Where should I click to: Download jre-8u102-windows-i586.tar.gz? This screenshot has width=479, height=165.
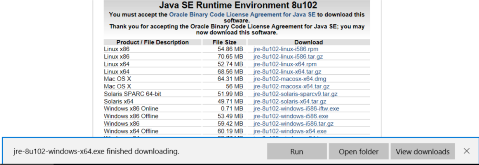pos(293,124)
